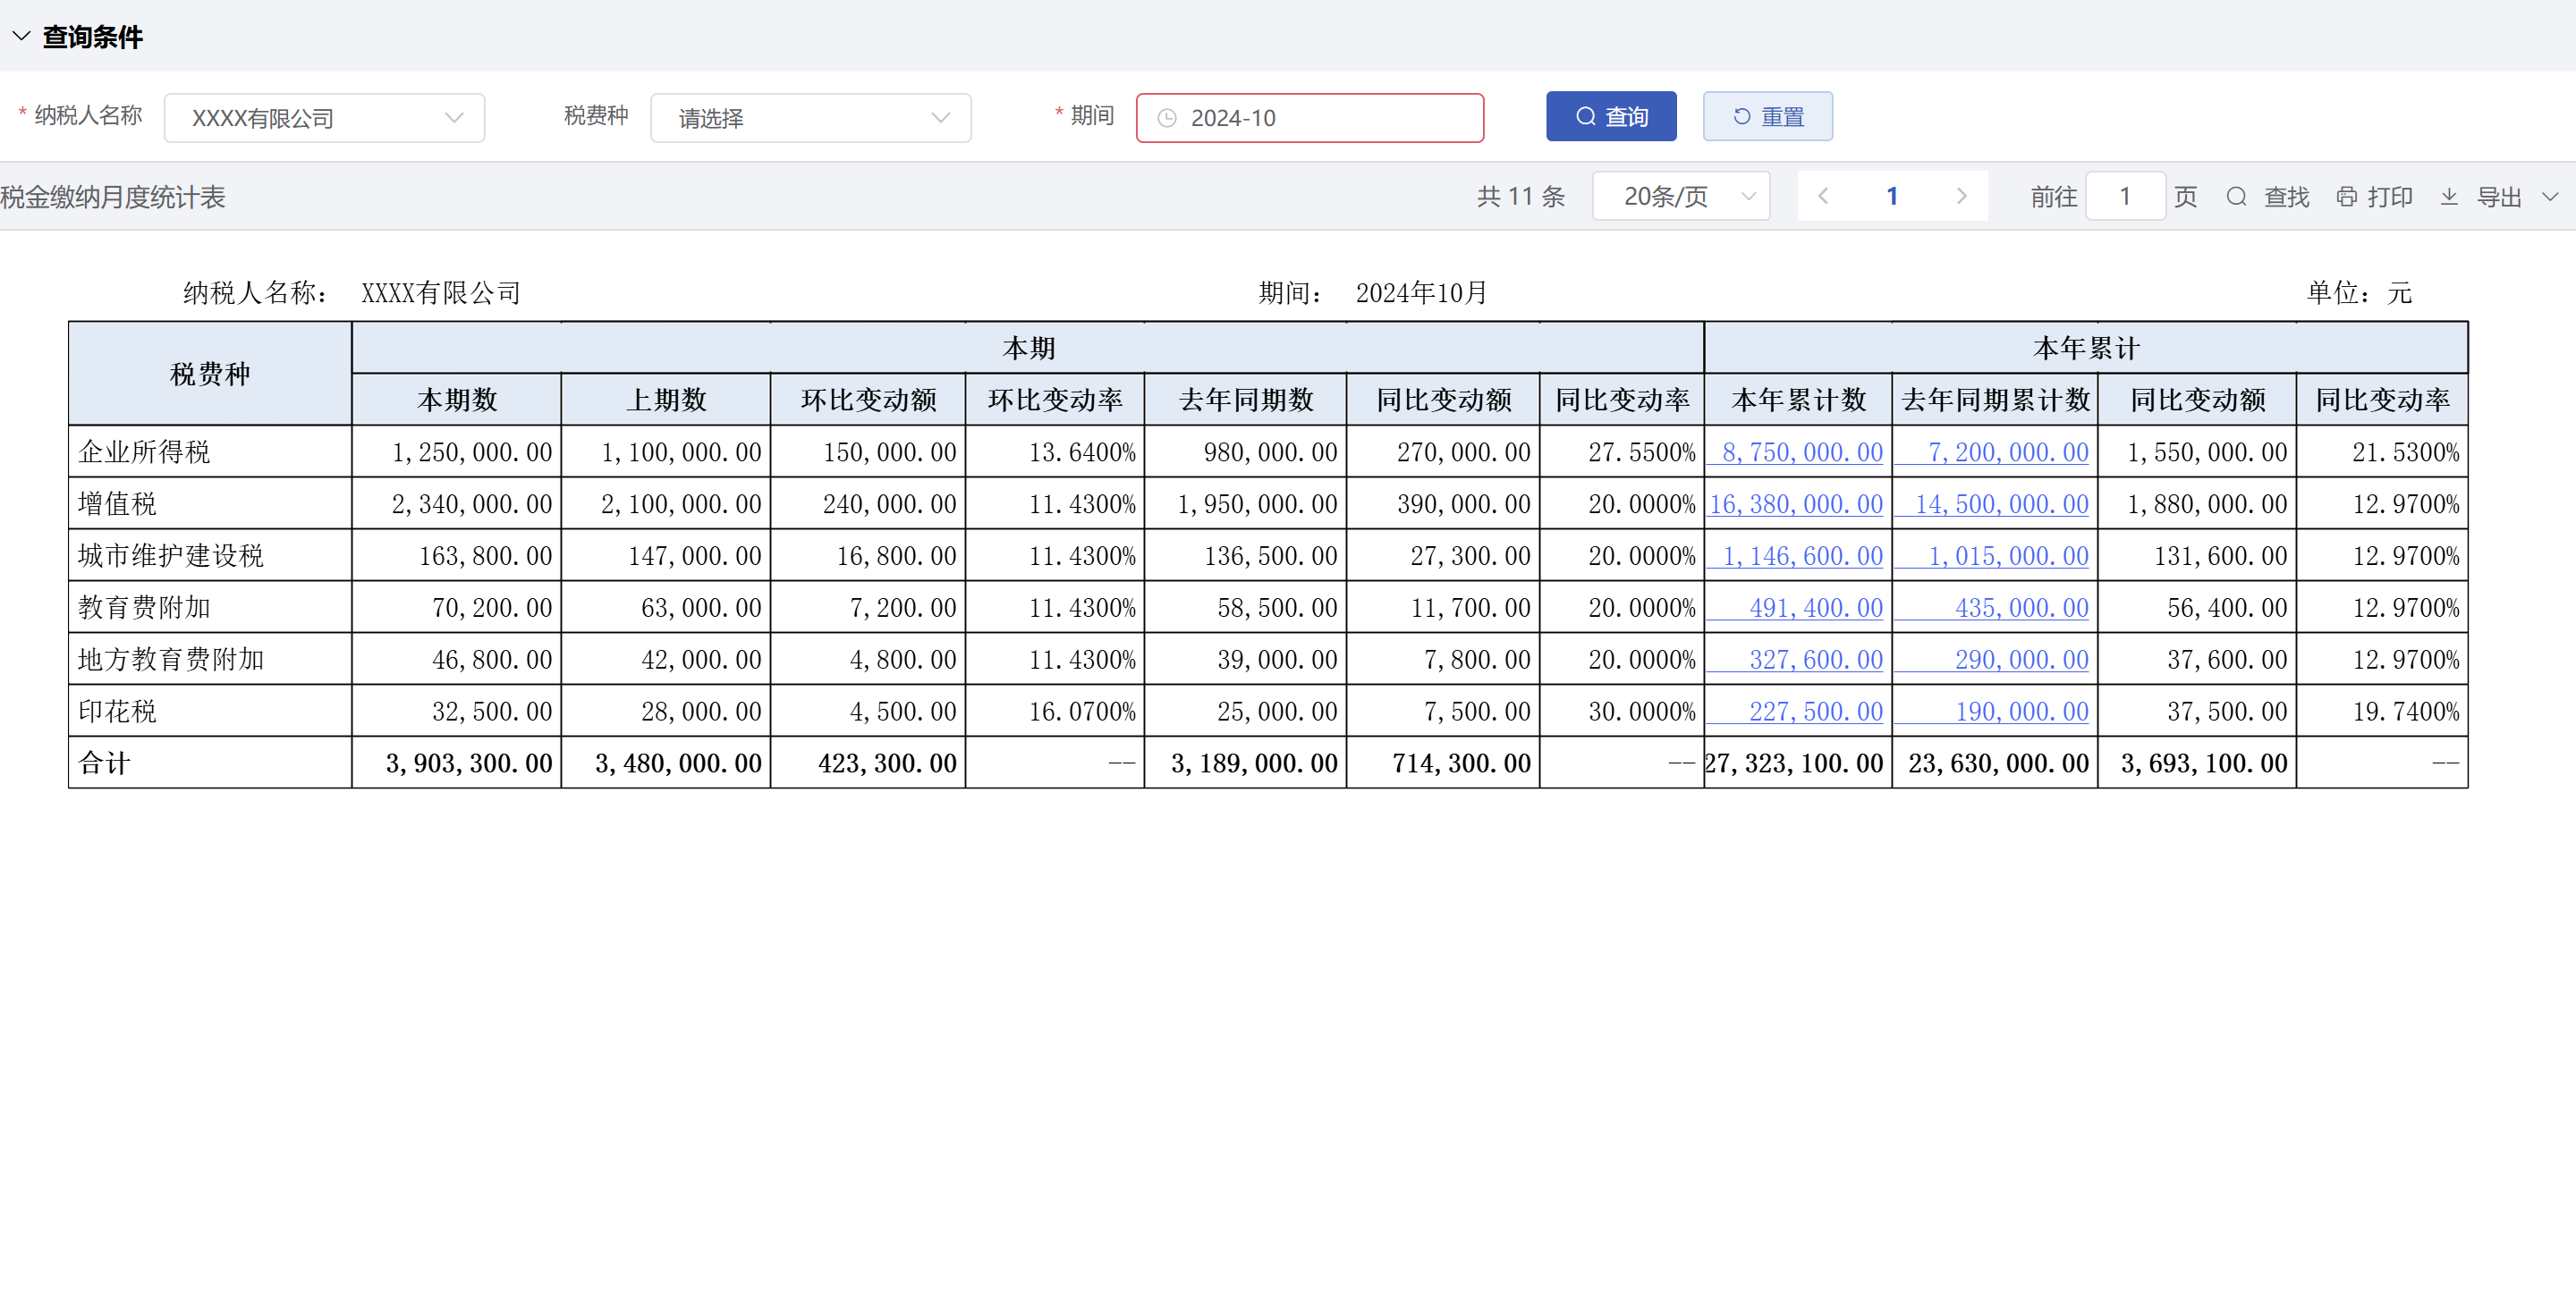Click 合计 本年累计数 27,323,100.00
This screenshot has height=1307, width=2576.
pyautogui.click(x=1794, y=763)
